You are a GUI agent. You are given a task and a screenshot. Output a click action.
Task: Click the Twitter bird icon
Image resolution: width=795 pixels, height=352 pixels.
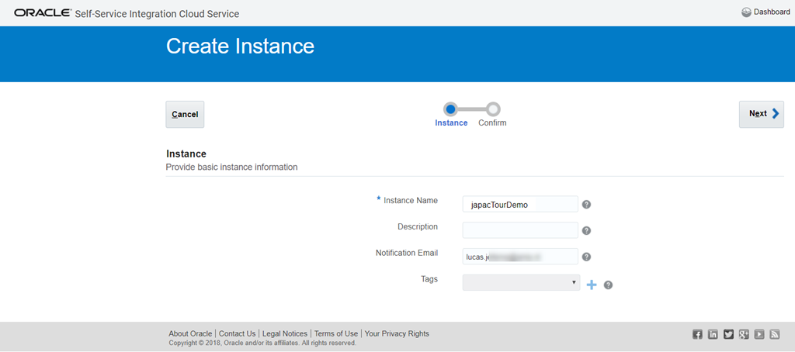tap(728, 334)
